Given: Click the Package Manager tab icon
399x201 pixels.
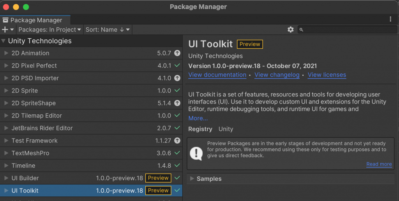Looking at the screenshot, I should coord(5,20).
